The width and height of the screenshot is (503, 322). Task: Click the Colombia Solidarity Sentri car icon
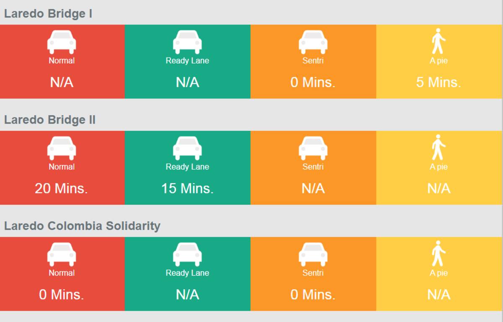click(x=313, y=254)
